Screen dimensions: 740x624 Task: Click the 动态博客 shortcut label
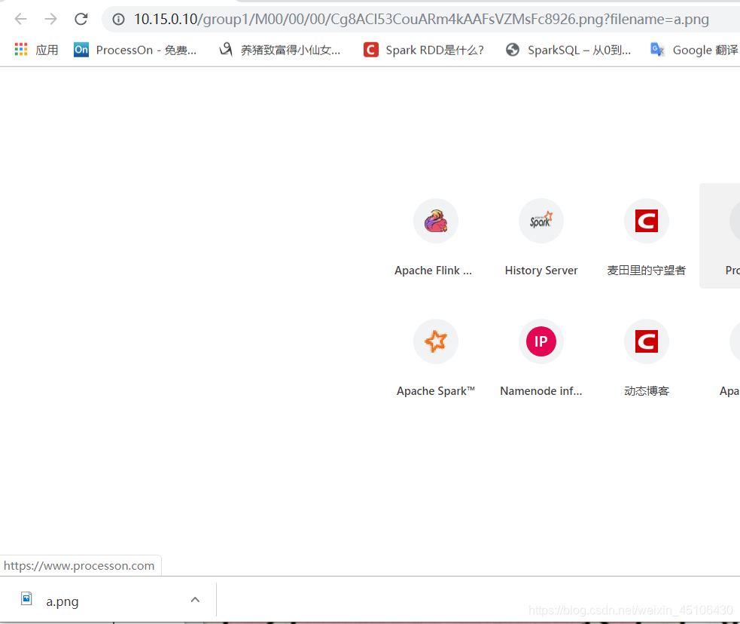click(646, 391)
